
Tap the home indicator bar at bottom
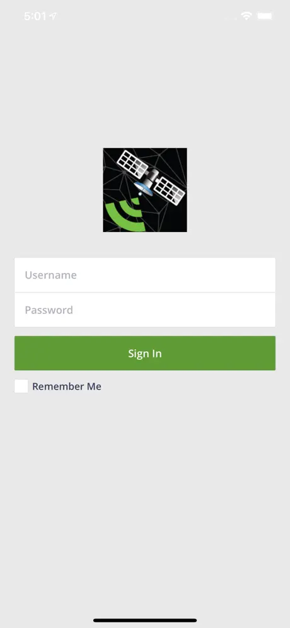pos(145,620)
